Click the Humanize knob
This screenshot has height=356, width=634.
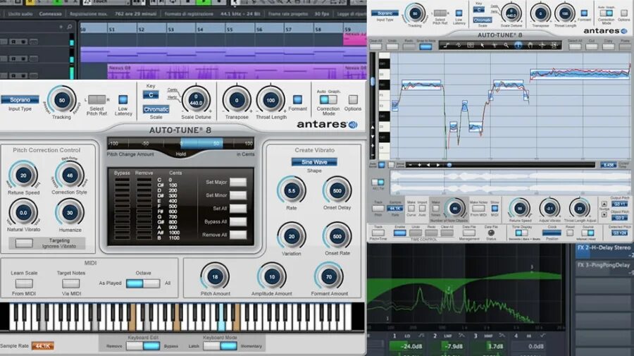70,213
